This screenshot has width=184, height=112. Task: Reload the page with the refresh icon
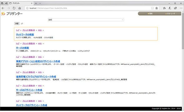pyautogui.click(x=14, y=8)
